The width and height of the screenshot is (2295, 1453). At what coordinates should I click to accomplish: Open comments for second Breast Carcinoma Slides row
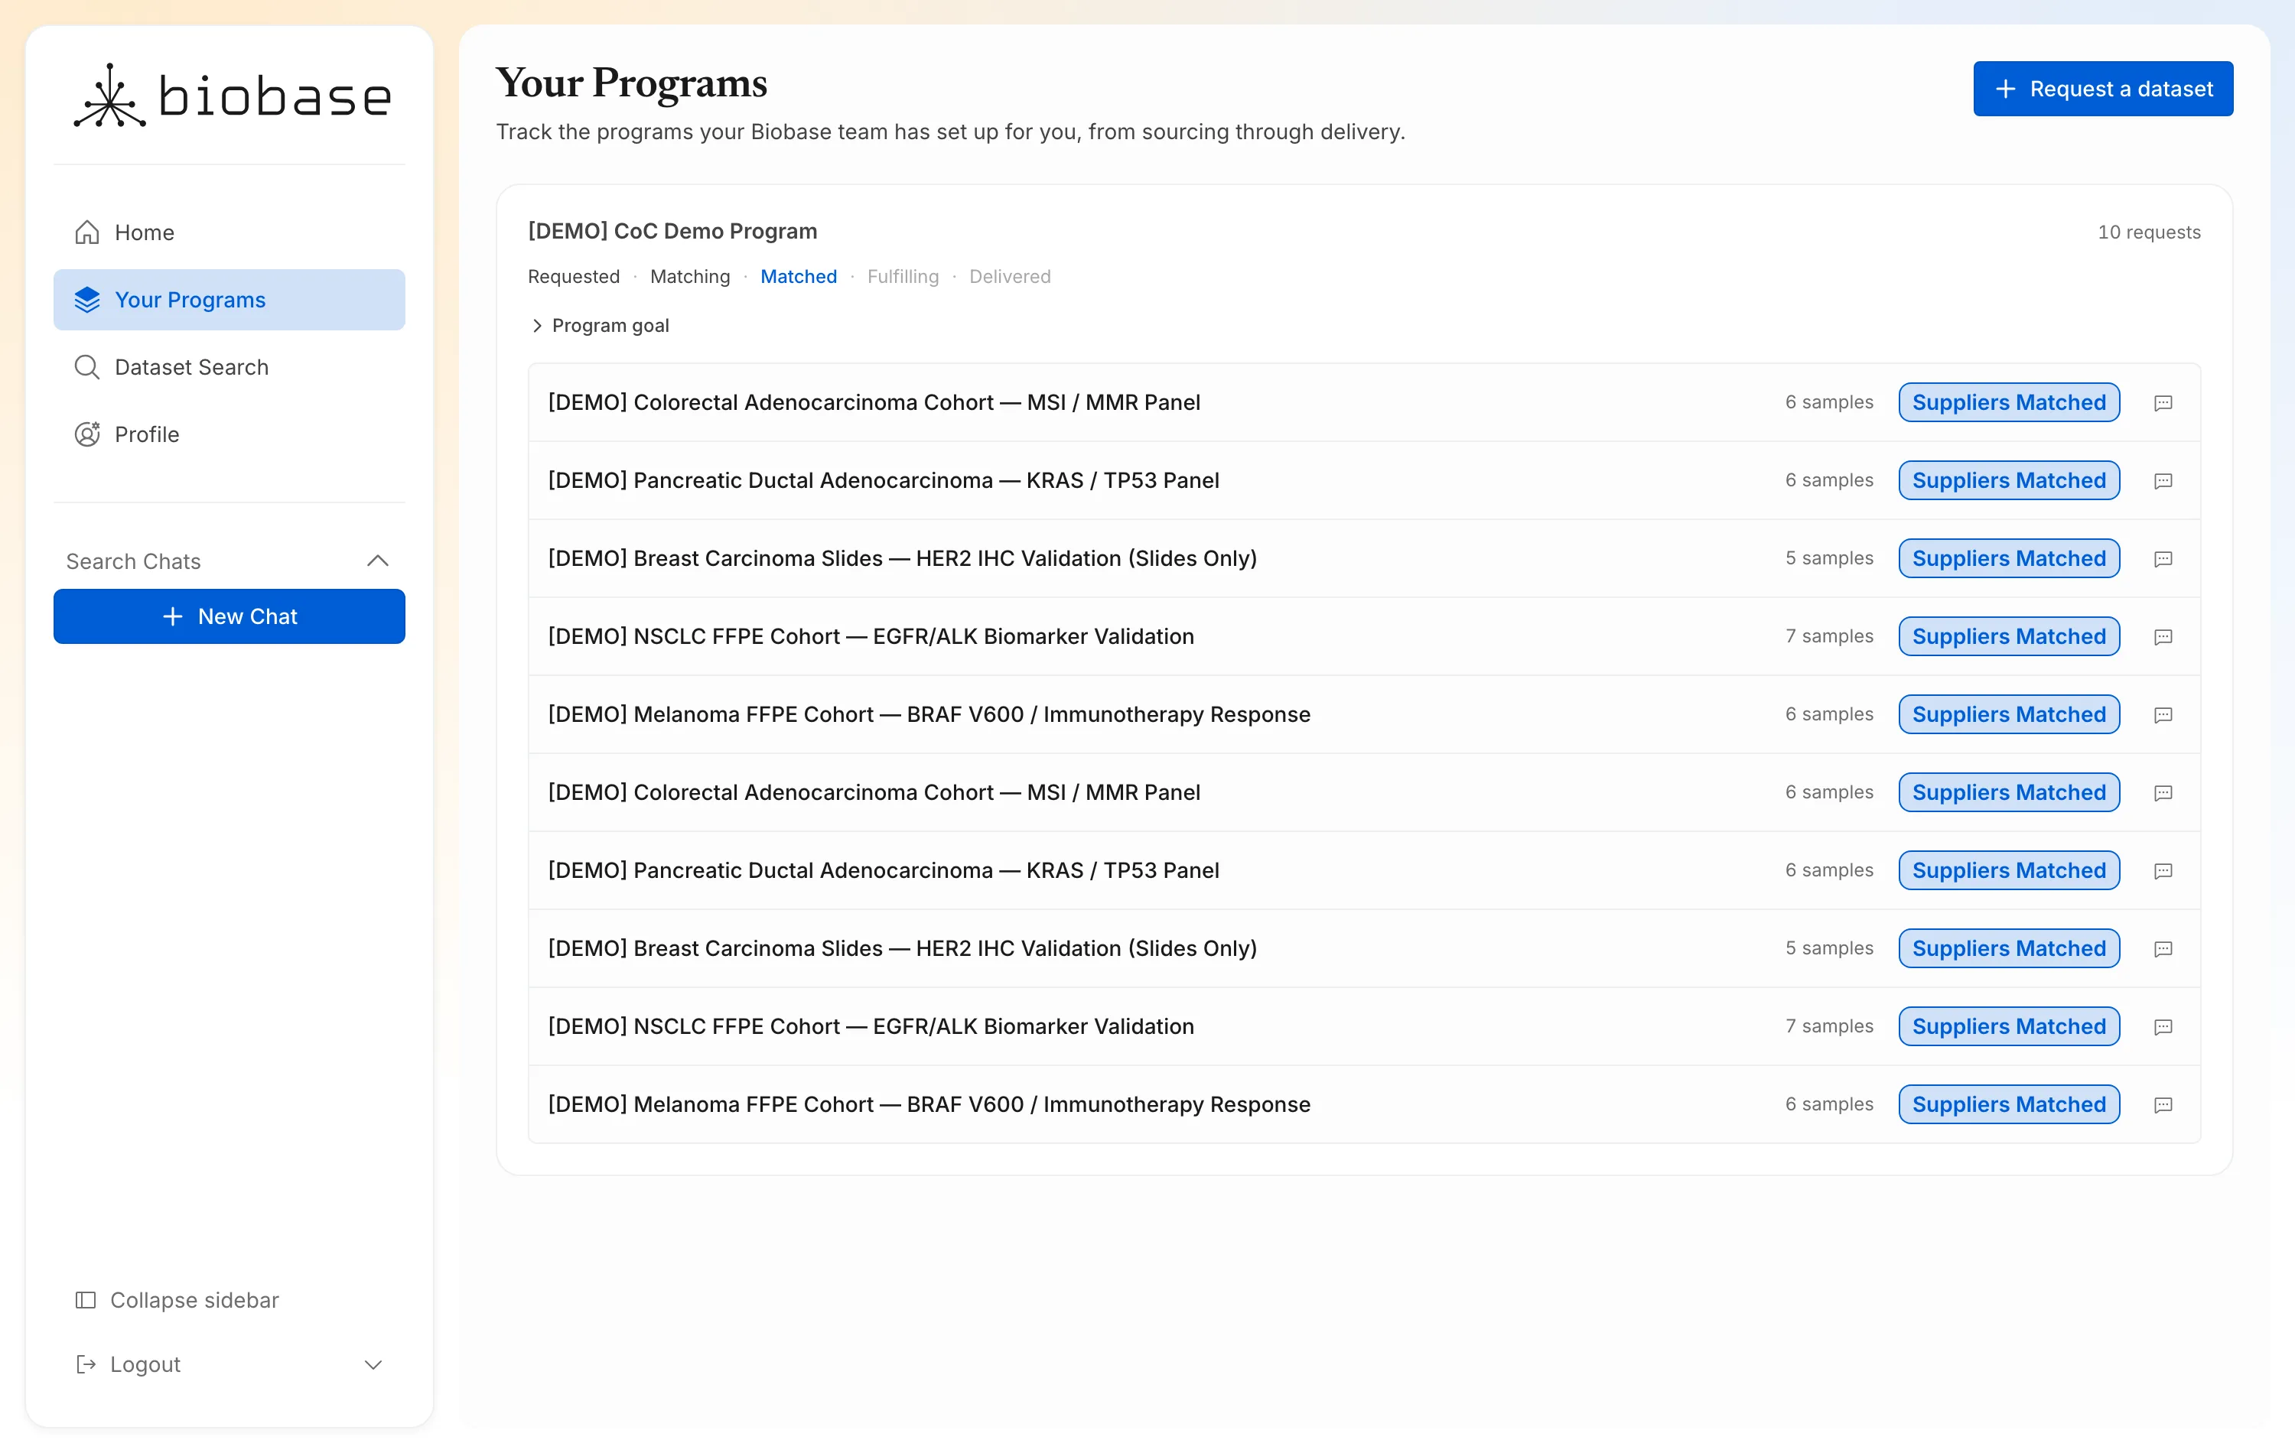click(2163, 949)
